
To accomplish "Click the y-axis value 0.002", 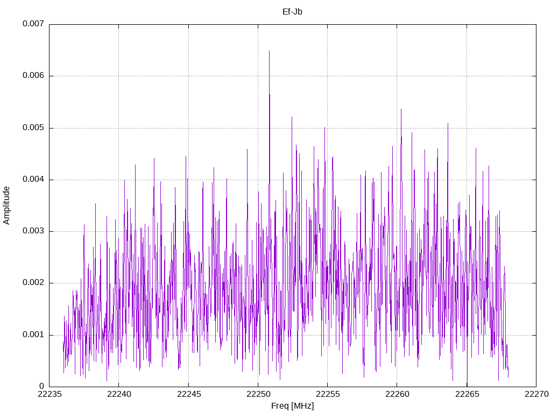I will (33, 283).
